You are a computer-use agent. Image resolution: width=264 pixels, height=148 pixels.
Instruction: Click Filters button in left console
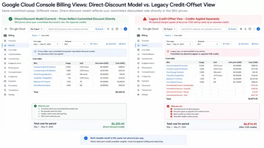tap(94, 44)
